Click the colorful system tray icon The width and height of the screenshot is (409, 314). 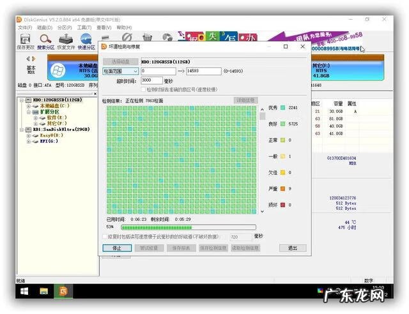[320, 291]
